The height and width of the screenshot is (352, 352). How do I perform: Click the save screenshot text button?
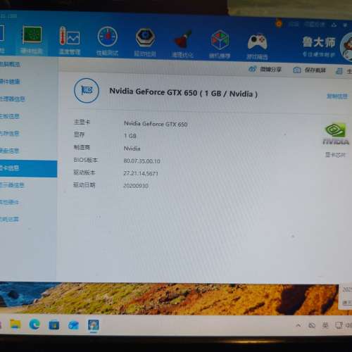point(315,70)
